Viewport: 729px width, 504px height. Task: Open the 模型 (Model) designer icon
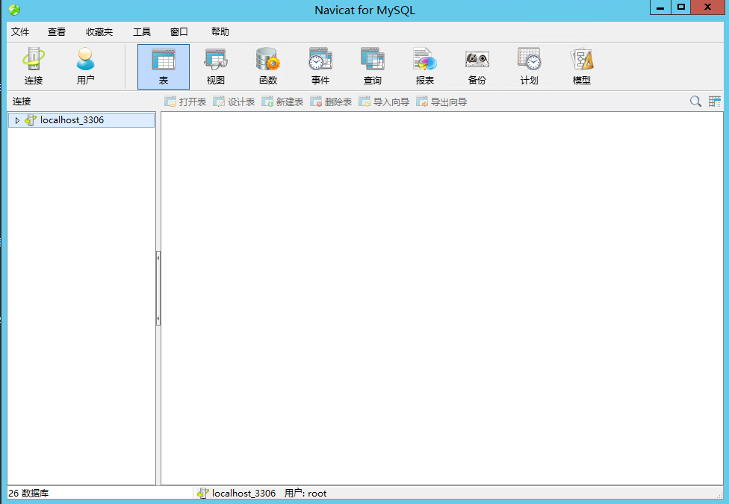click(x=581, y=66)
